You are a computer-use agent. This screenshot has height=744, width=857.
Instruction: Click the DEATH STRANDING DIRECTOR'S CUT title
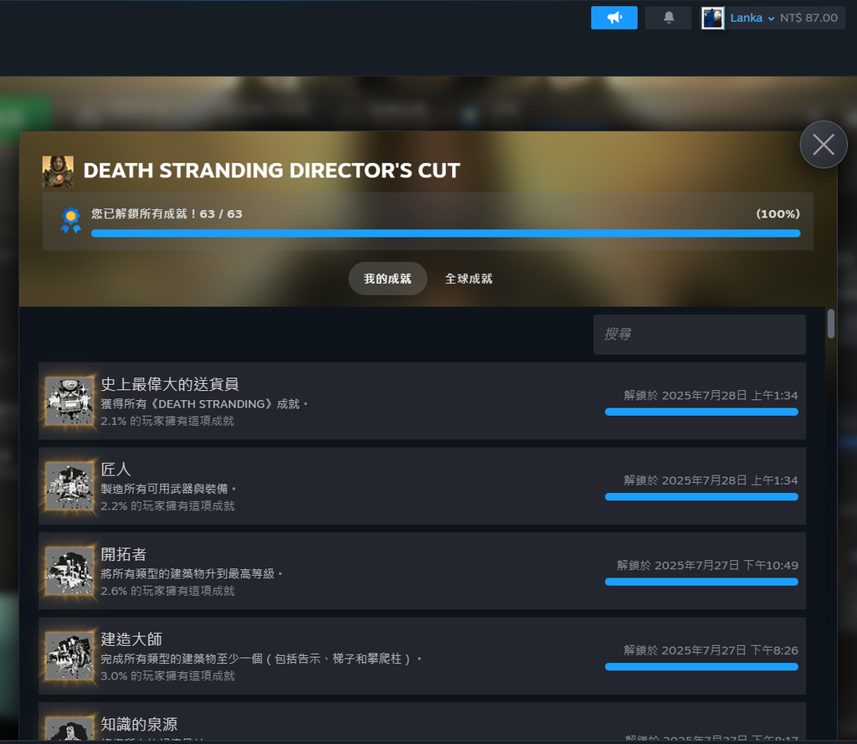(x=272, y=171)
